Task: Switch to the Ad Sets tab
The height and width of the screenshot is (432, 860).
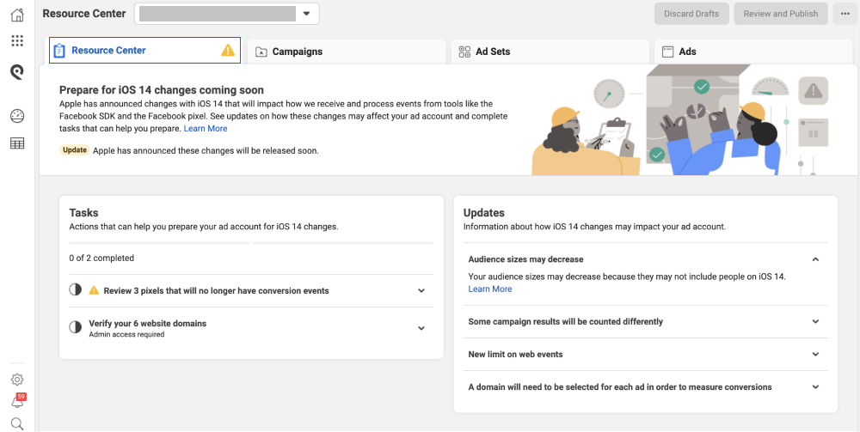Action: click(x=492, y=52)
